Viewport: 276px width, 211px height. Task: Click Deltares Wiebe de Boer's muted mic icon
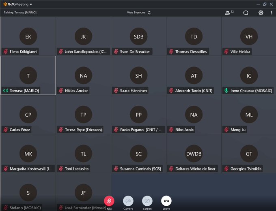click(171, 168)
